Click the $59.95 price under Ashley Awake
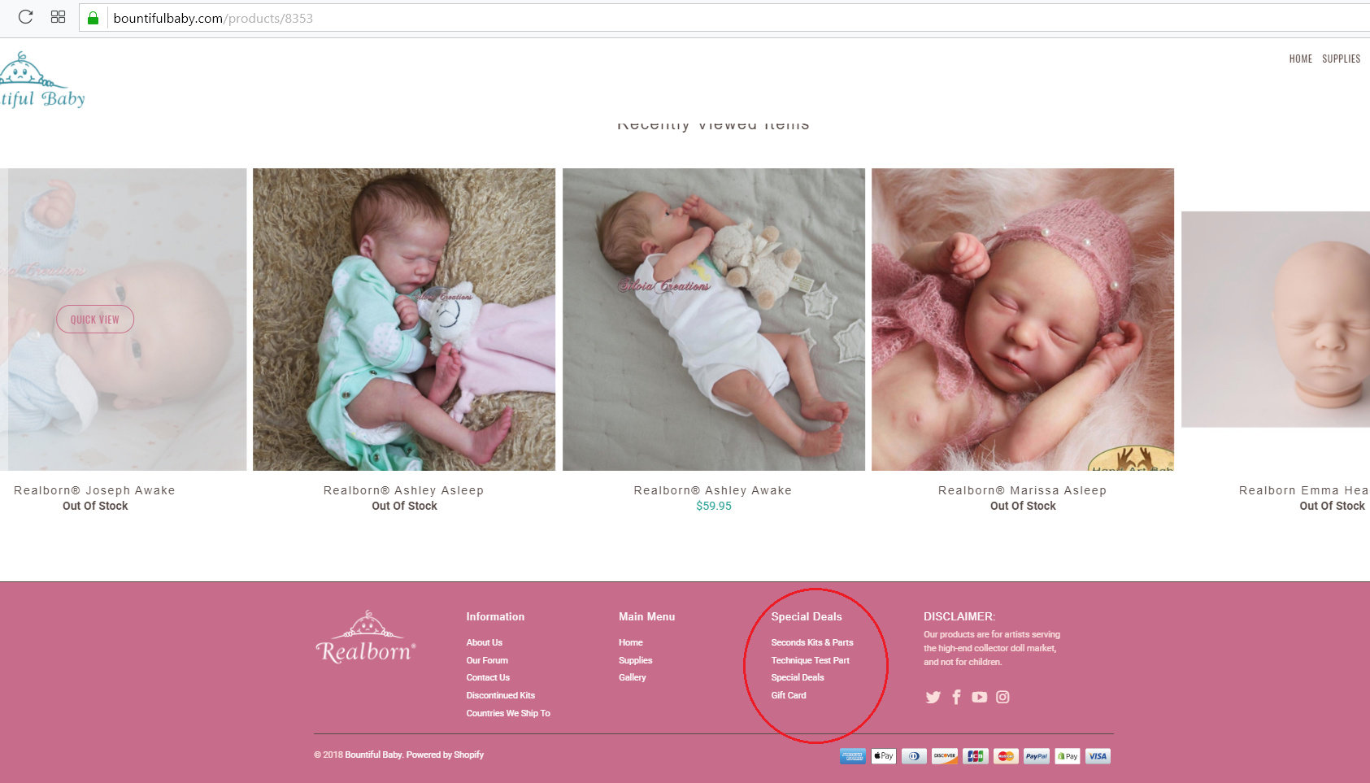The height and width of the screenshot is (783, 1370). pos(714,506)
